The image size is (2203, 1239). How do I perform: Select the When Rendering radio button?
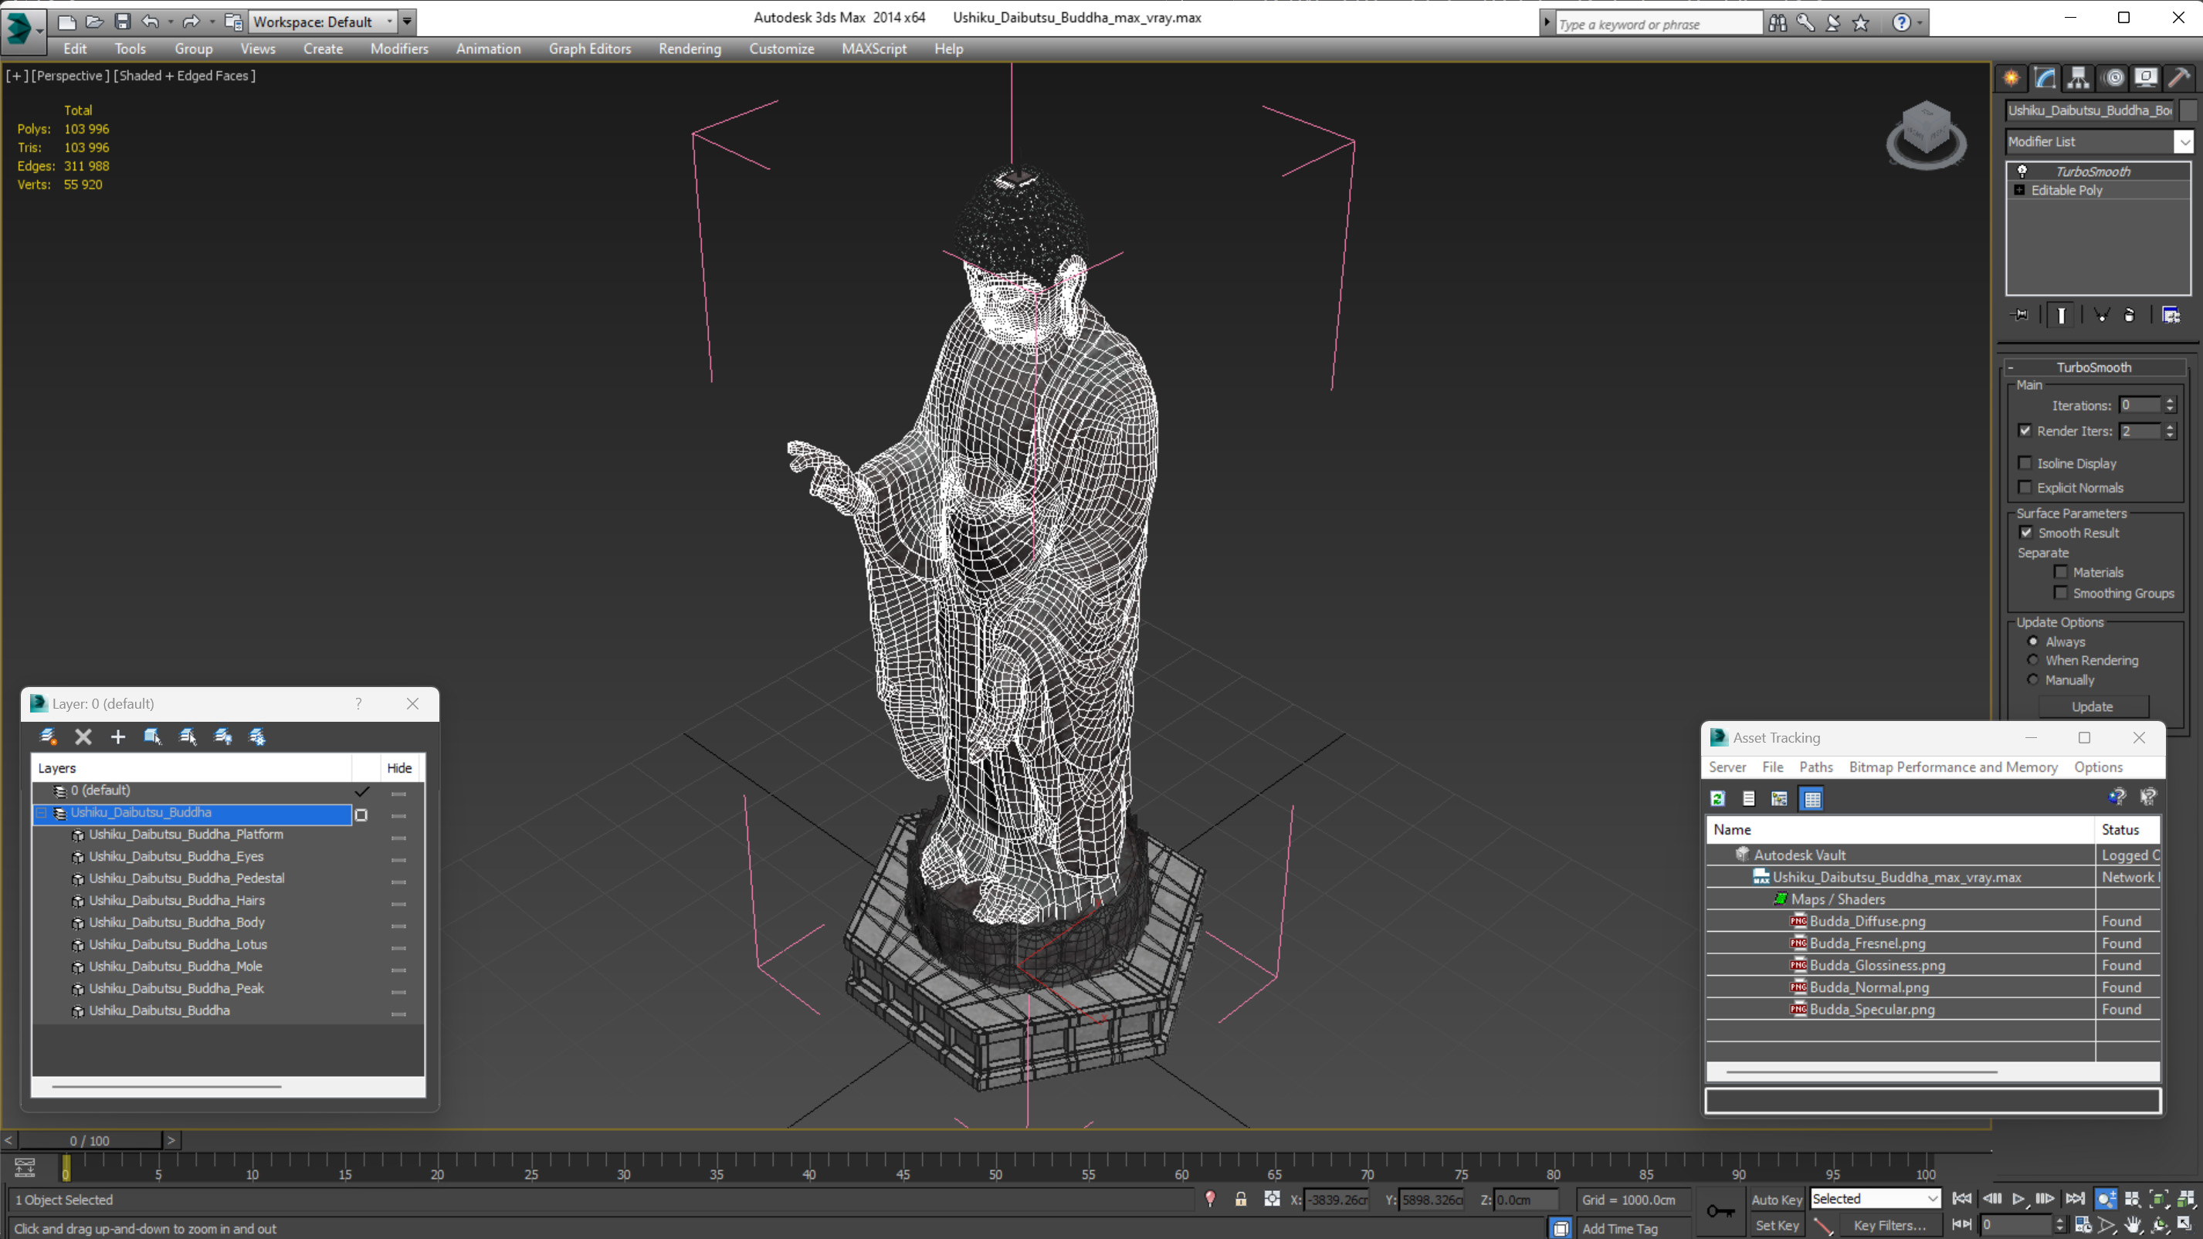[2033, 660]
